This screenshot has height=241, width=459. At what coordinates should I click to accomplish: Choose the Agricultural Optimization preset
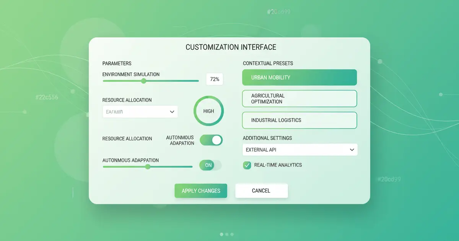(299, 98)
